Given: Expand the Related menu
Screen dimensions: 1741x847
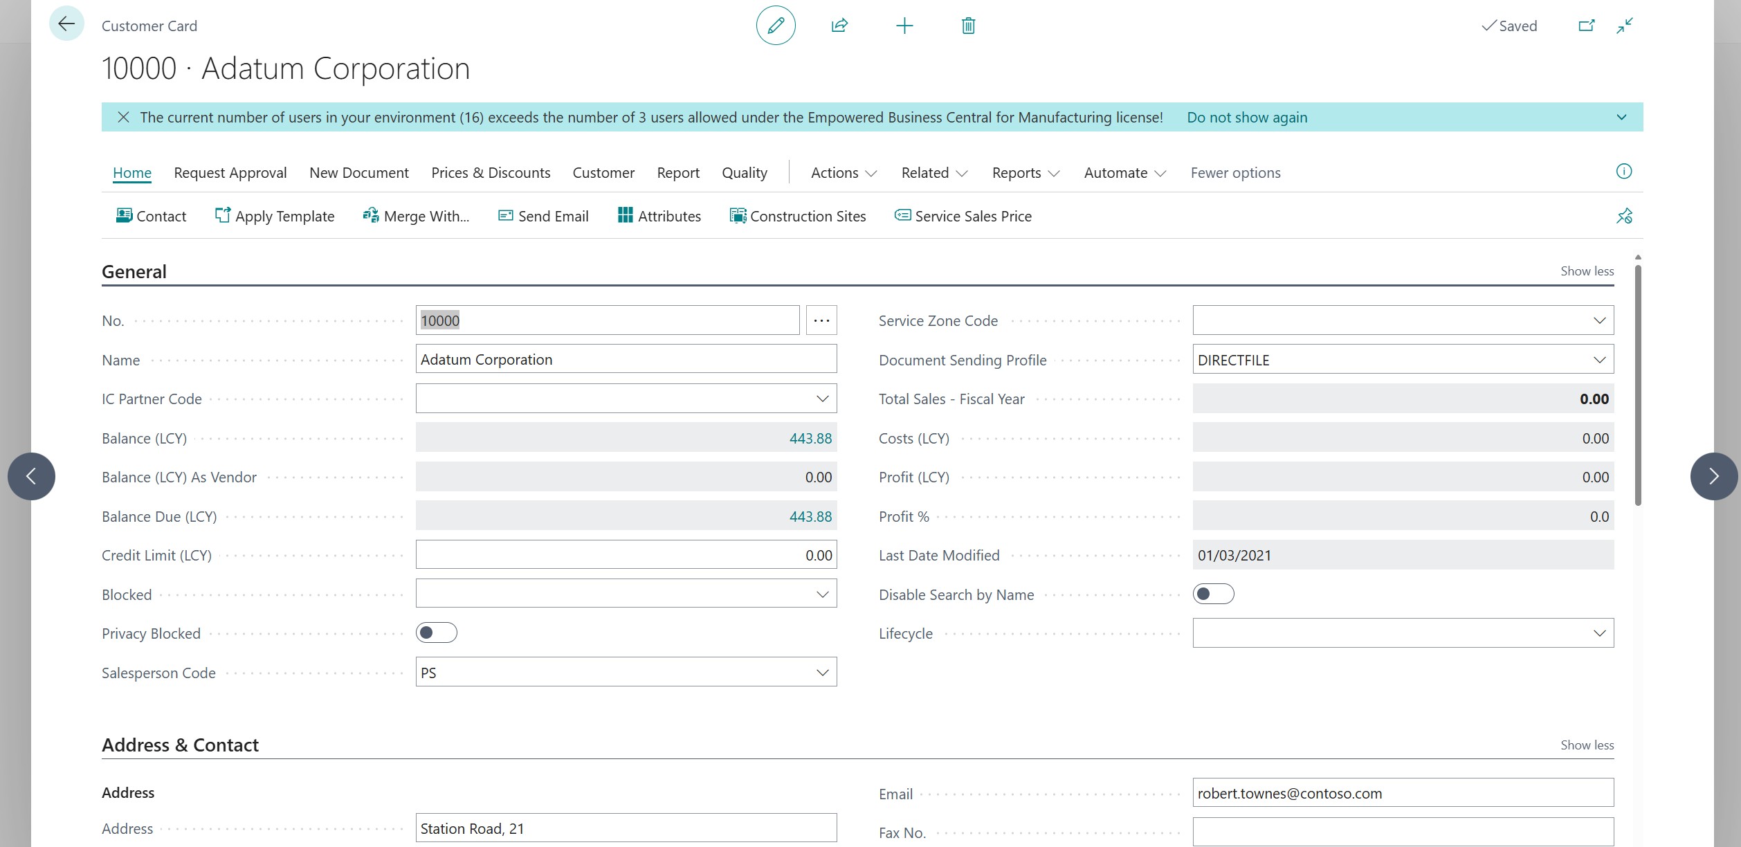Looking at the screenshot, I should (x=934, y=172).
